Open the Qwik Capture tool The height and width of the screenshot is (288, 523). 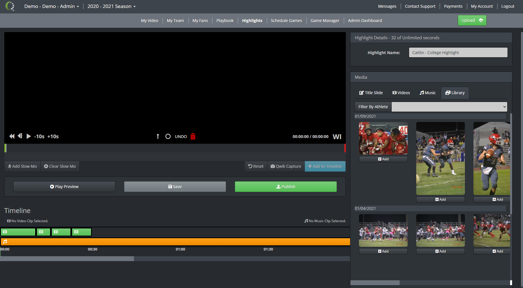coord(286,166)
